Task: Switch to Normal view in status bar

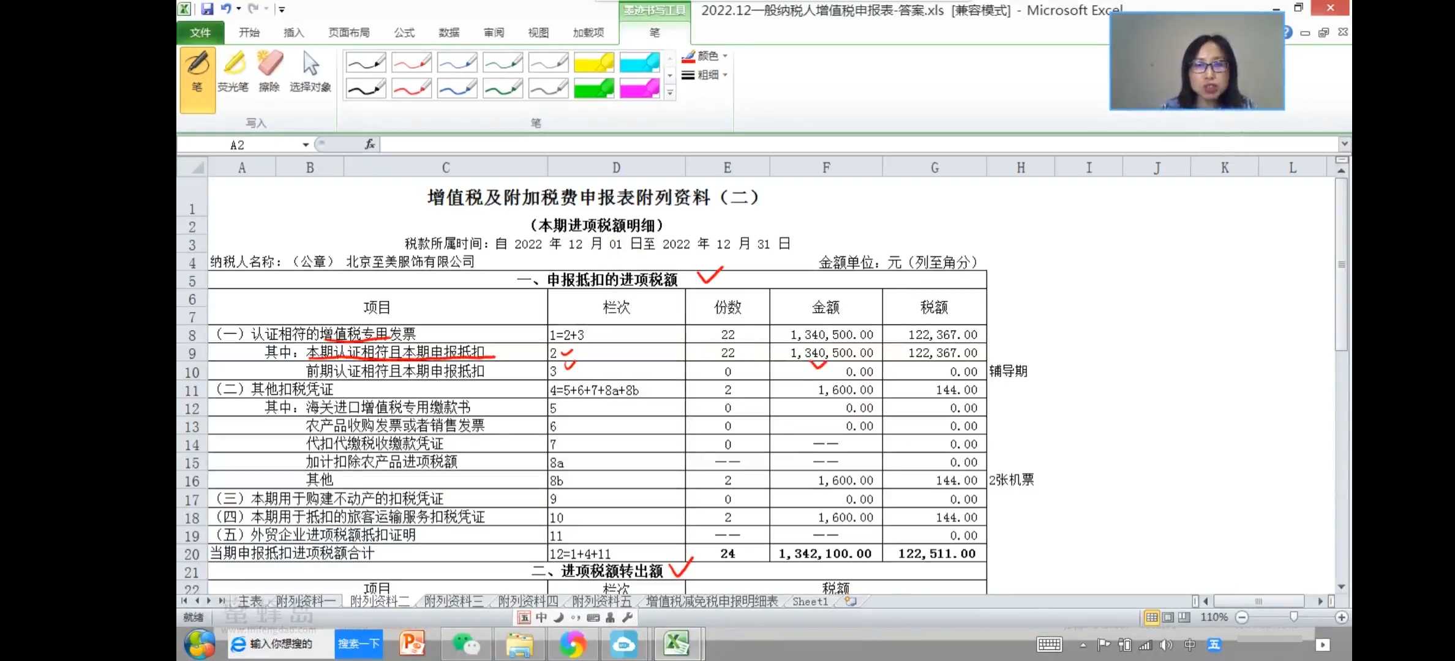Action: [1151, 617]
